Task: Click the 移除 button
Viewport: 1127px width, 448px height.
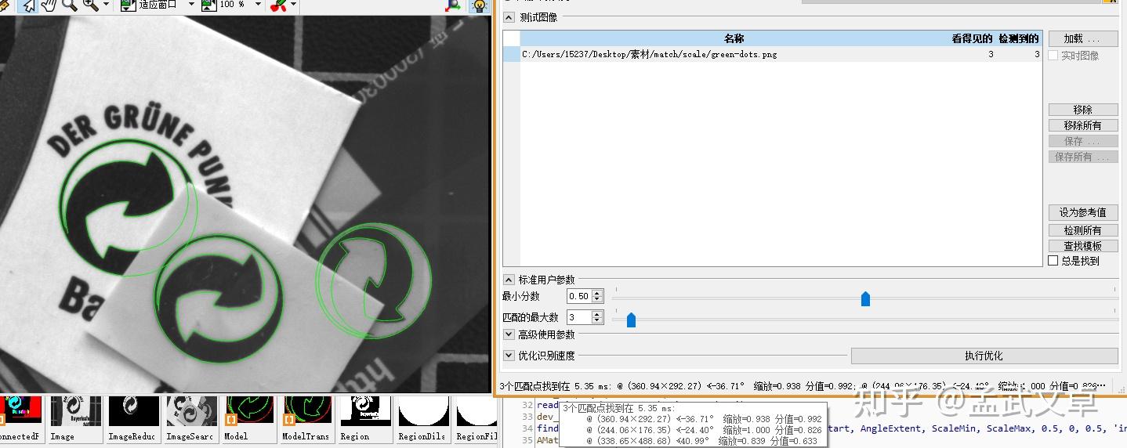Action: point(1083,110)
